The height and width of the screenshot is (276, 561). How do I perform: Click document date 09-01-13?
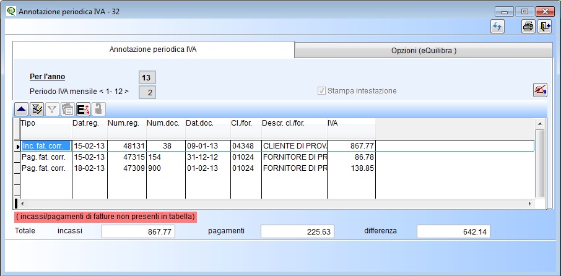click(208, 146)
